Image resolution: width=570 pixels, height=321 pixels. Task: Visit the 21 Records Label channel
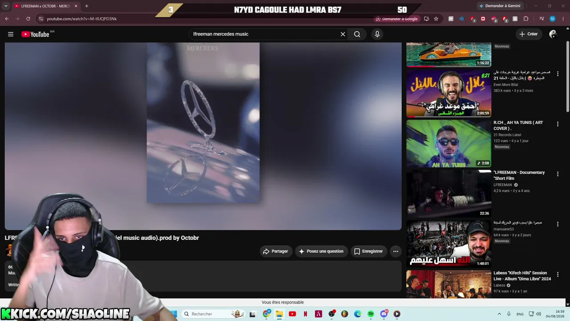tap(507, 135)
